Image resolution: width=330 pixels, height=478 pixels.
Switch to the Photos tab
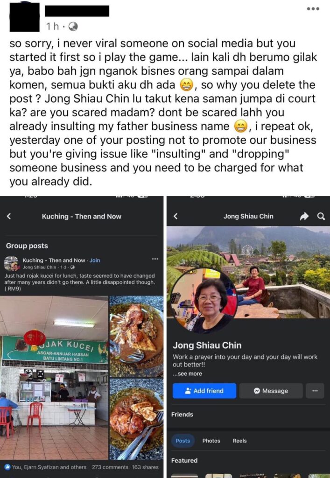(x=211, y=441)
